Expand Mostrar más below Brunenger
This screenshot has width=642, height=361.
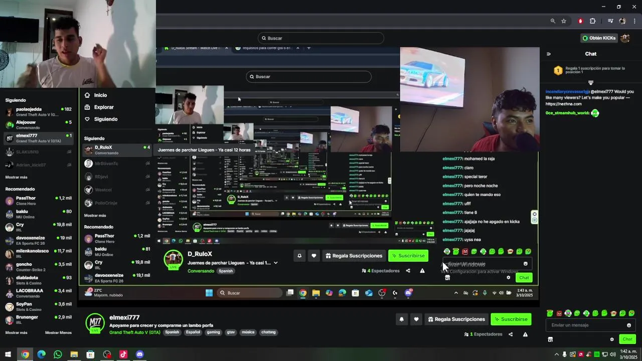17,332
